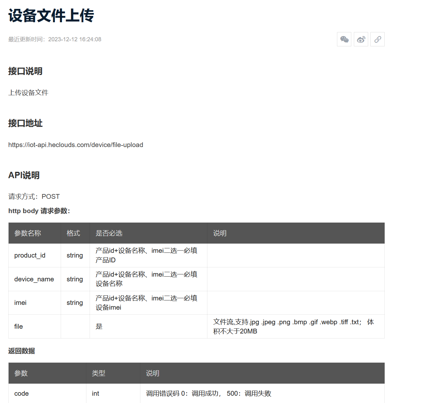This screenshot has height=403, width=425.
Task: Copy the page link via the chain icon
Action: click(377, 39)
